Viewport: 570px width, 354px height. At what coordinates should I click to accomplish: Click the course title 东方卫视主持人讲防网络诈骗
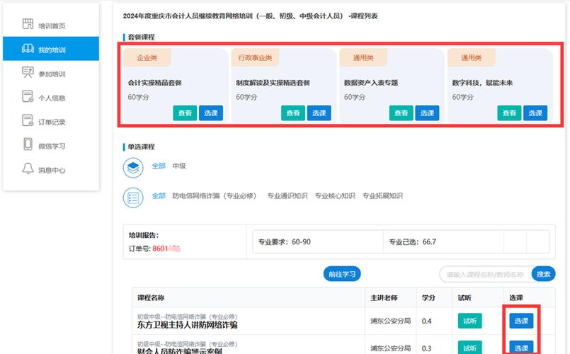187,325
